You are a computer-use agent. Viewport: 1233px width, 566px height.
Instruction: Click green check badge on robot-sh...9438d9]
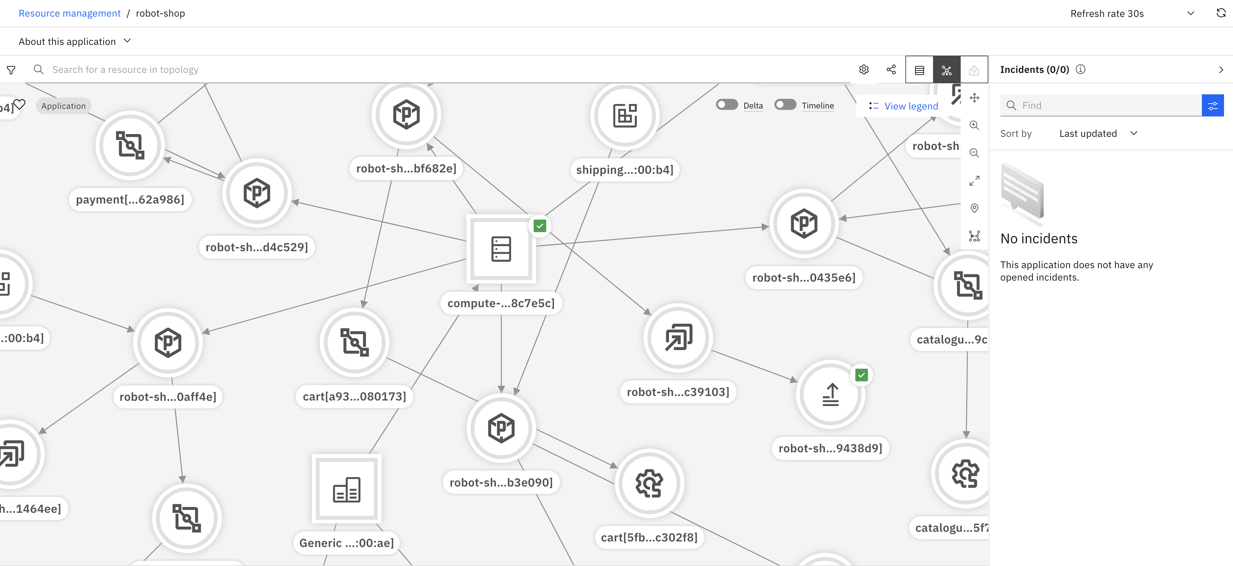tap(862, 375)
